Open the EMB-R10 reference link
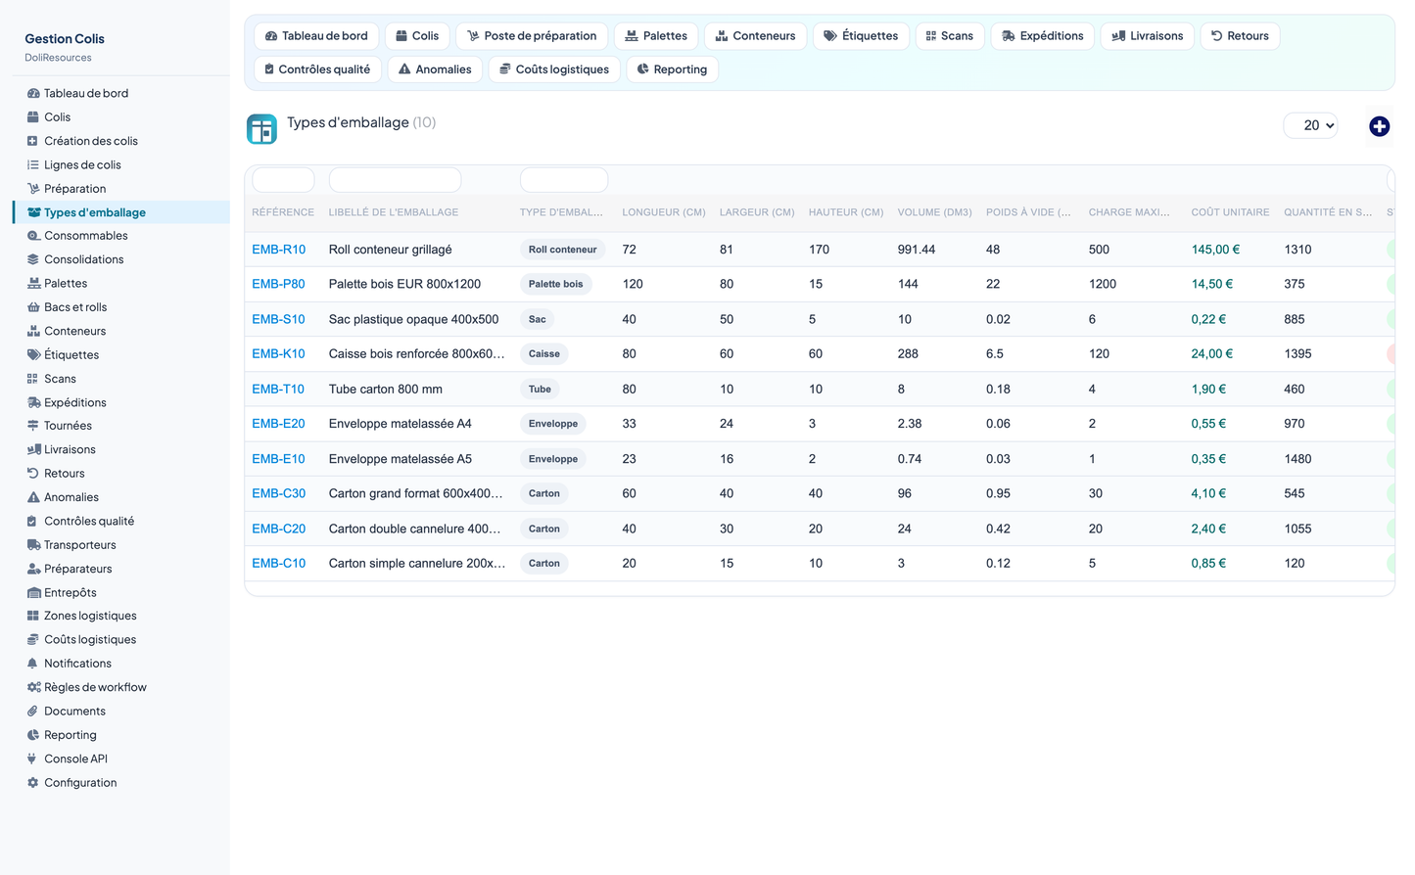The image size is (1415, 875). (279, 250)
